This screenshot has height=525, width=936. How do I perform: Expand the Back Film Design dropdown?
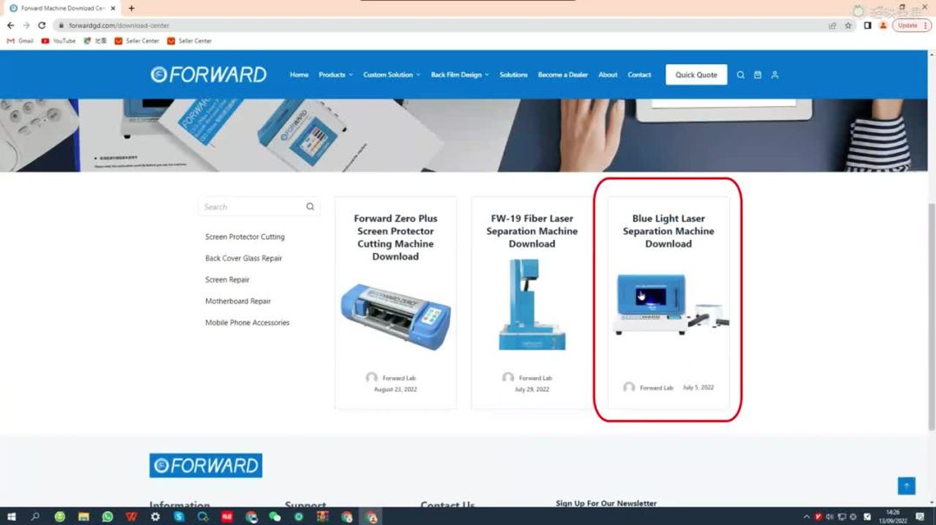pos(459,75)
